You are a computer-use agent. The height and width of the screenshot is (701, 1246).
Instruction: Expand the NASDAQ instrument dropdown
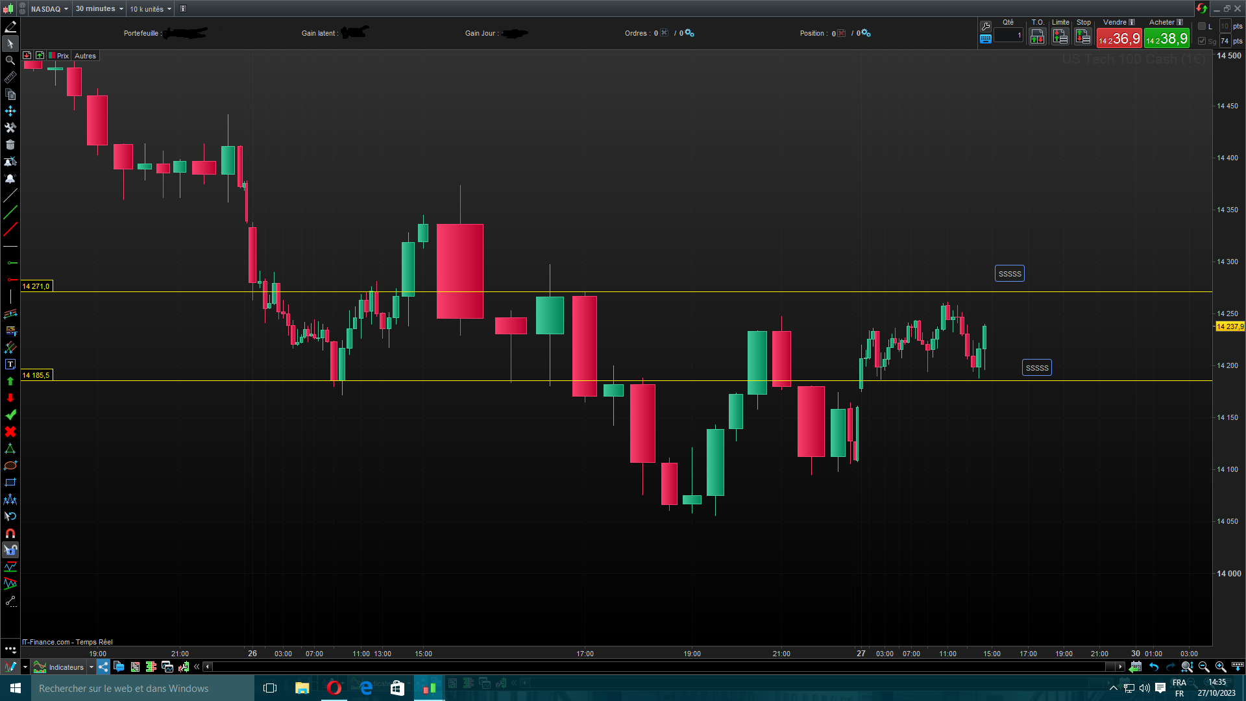coord(49,8)
